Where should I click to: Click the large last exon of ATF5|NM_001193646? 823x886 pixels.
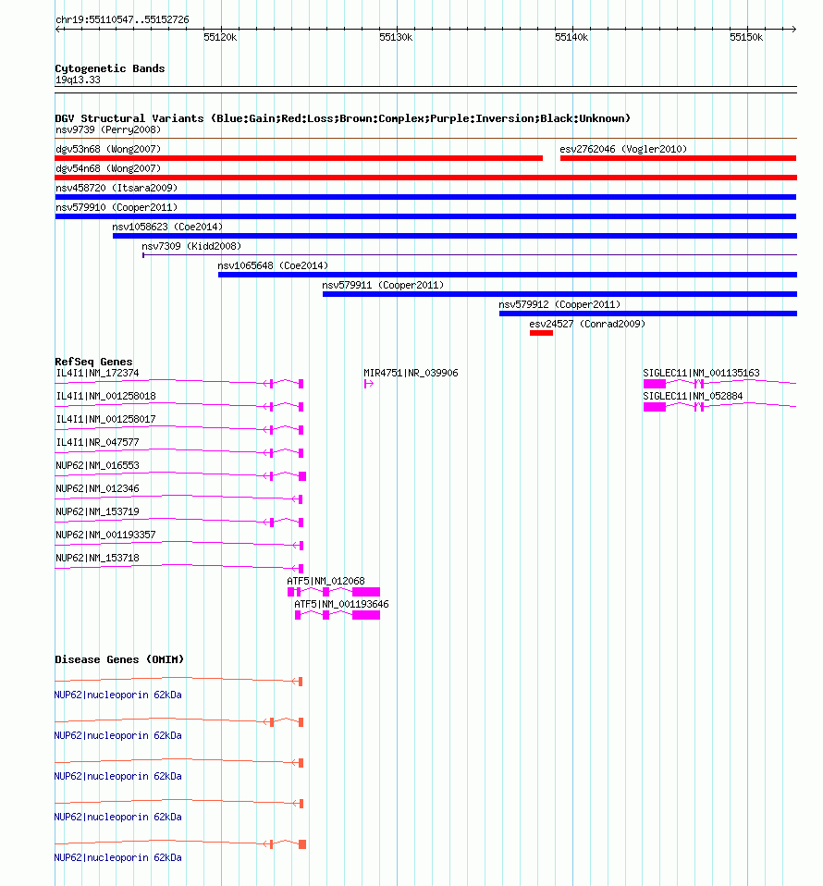tap(366, 615)
